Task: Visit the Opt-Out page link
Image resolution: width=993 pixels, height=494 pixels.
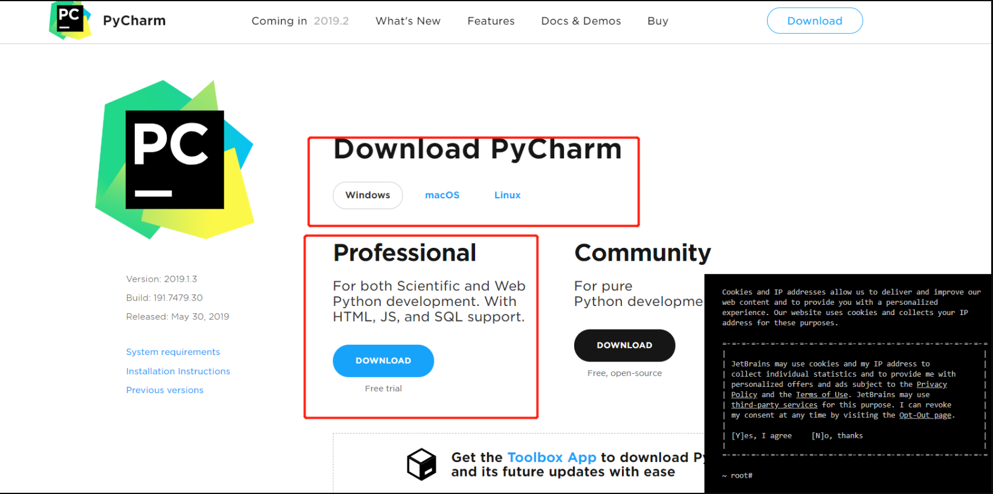Action: [925, 415]
